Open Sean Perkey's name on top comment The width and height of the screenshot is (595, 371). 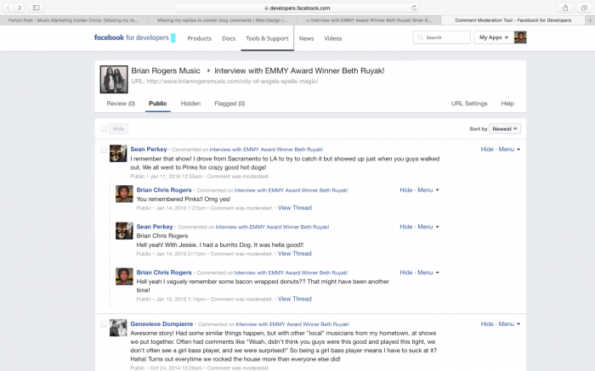(149, 149)
